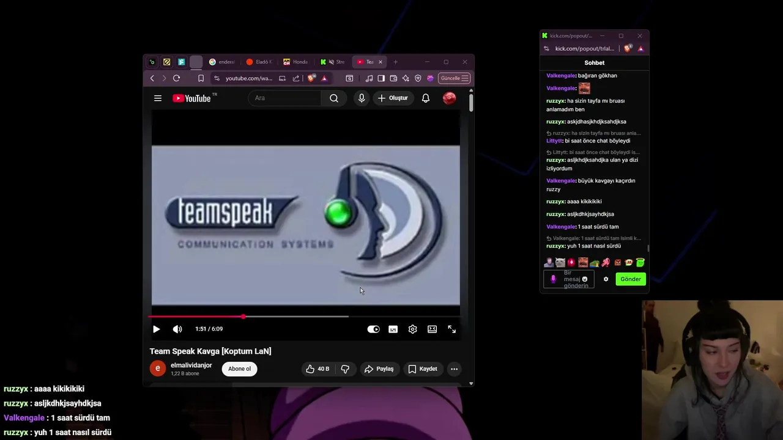783x440 pixels.
Task: Open the music note playlist toolbar icon
Action: (x=369, y=78)
